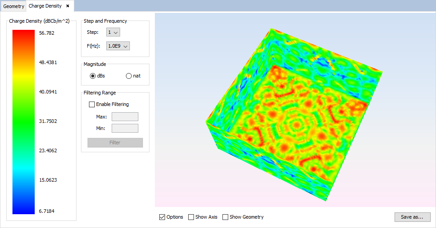Select the Charge Density tab
Screen dimensions: 436x228
pyautogui.click(x=45, y=6)
